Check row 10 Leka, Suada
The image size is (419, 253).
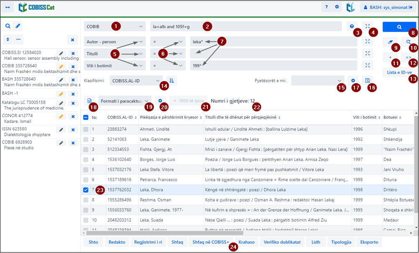tap(85, 220)
